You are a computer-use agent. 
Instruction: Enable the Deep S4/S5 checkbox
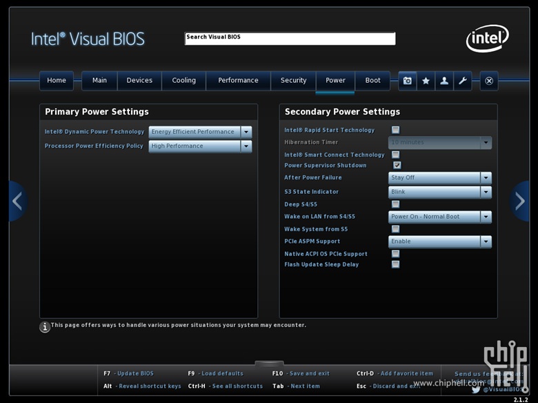(396, 204)
